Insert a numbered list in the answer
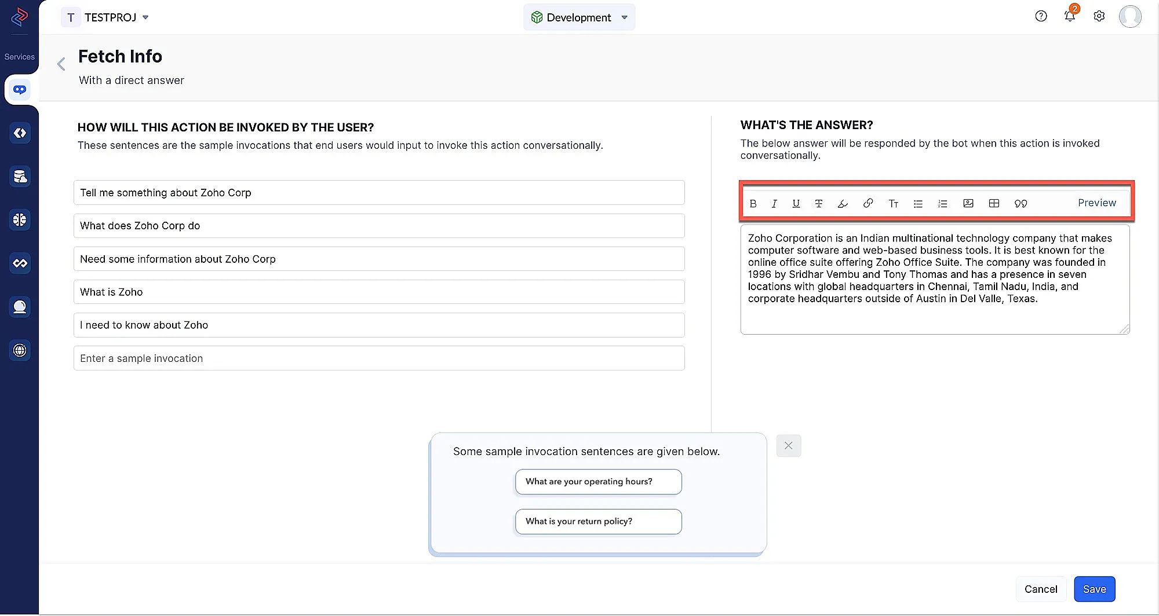 click(x=942, y=204)
